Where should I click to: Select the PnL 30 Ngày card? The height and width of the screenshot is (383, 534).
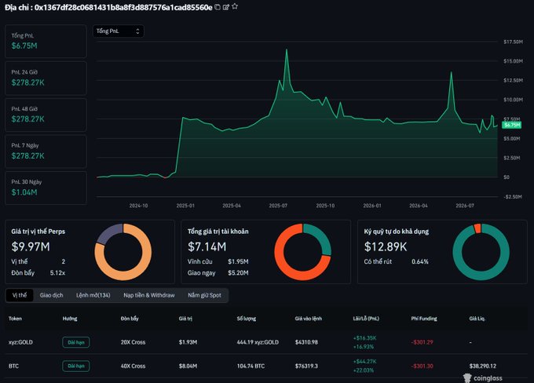click(x=46, y=188)
